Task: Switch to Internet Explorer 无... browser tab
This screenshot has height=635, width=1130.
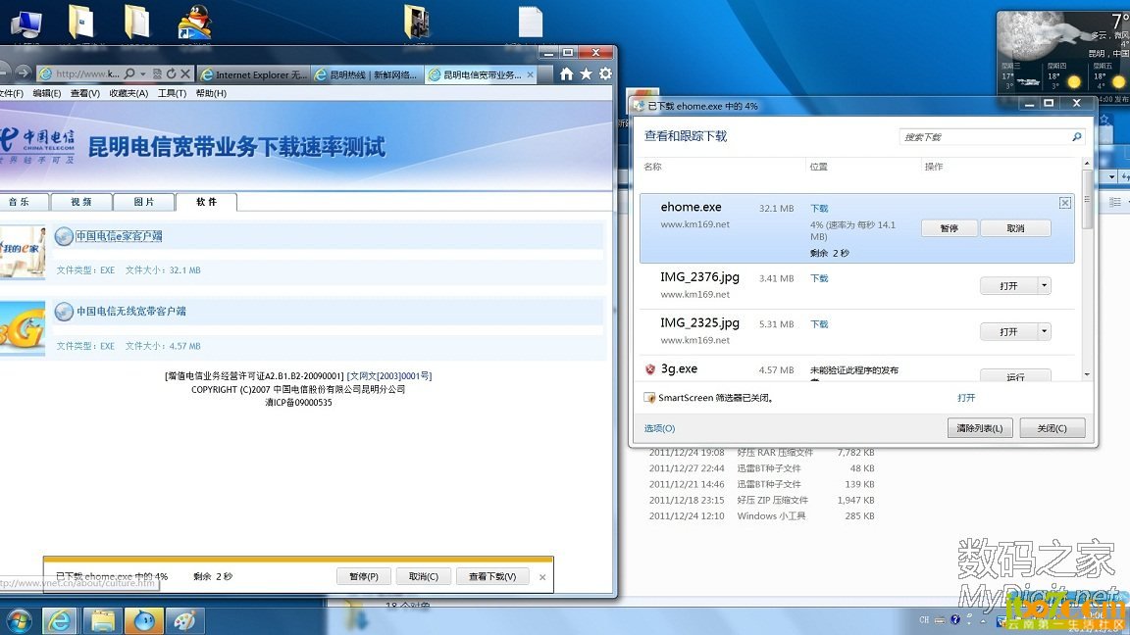Action: (254, 74)
